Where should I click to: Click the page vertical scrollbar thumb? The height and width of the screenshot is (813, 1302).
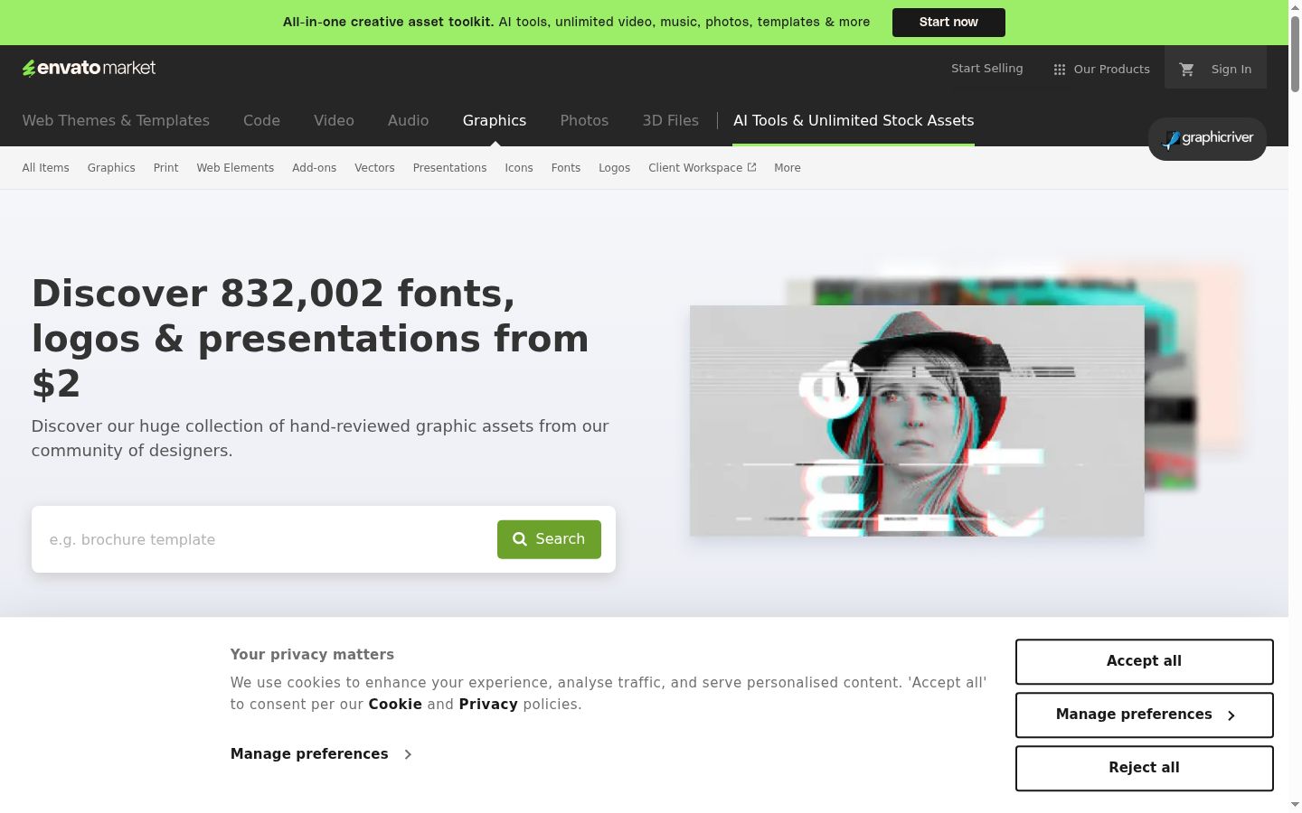pyautogui.click(x=1295, y=52)
